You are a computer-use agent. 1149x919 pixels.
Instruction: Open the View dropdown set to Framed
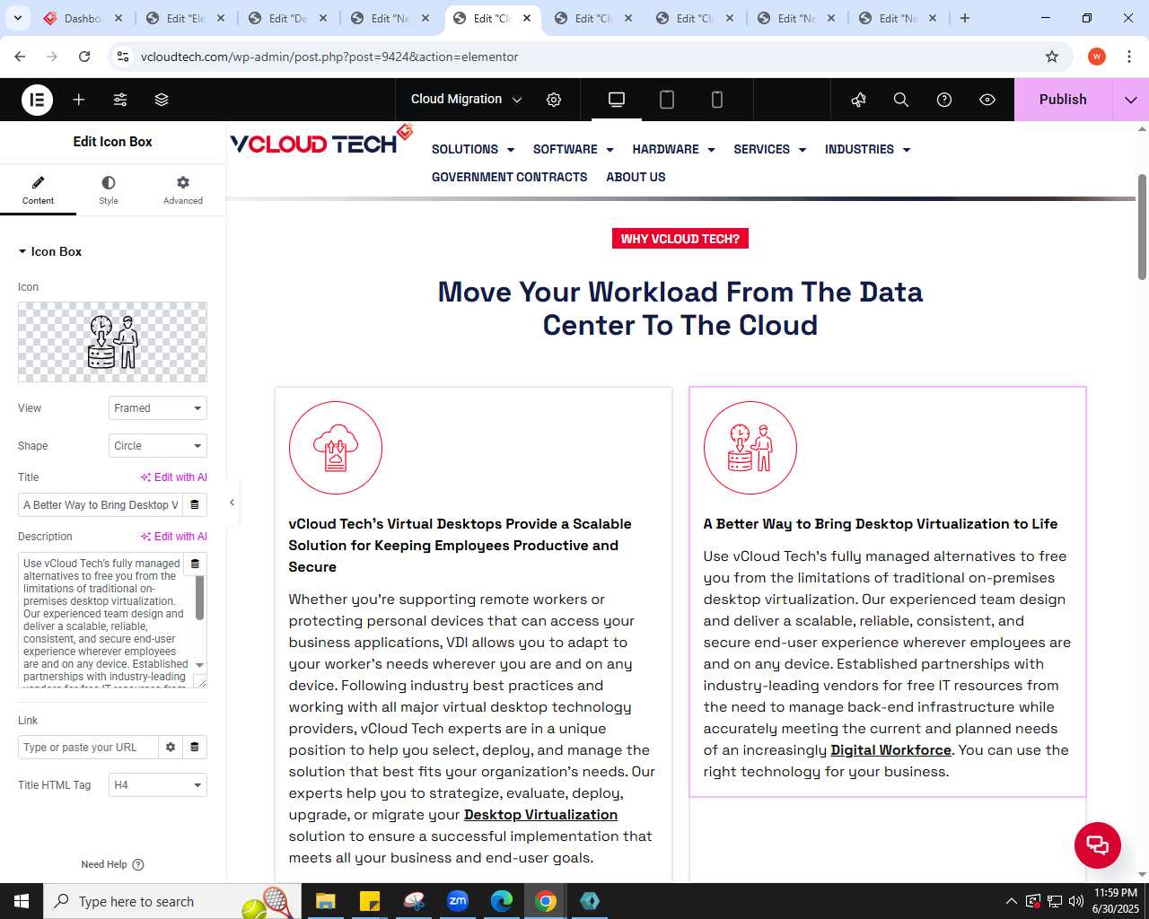coord(158,408)
